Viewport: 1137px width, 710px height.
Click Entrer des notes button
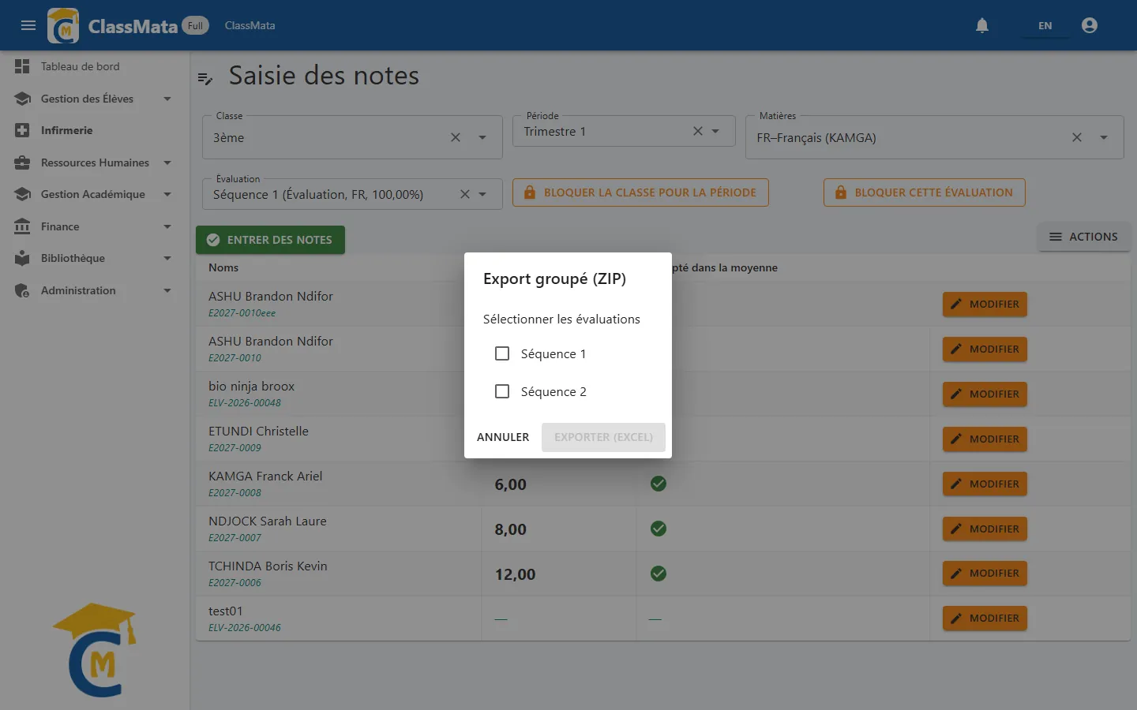point(270,240)
